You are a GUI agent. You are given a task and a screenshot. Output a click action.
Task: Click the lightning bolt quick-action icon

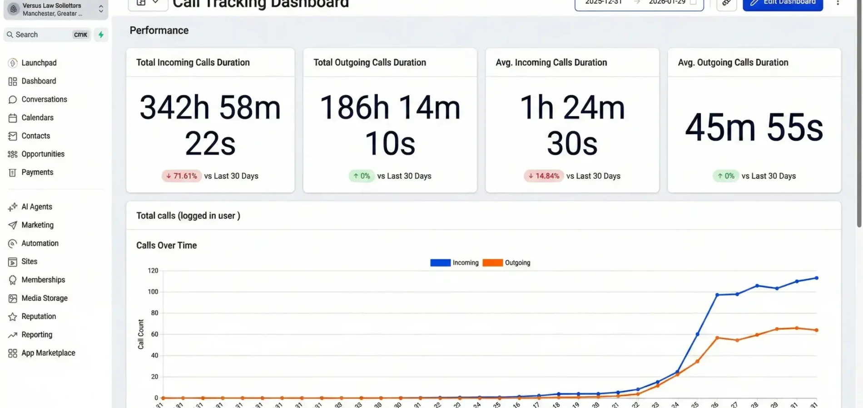pos(100,34)
